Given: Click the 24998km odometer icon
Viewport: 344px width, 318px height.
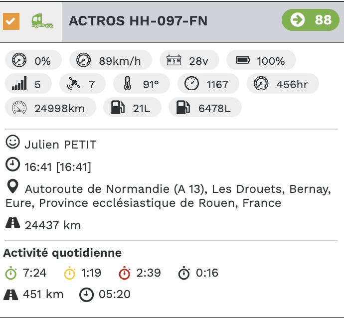Looking at the screenshot, I should (19, 108).
